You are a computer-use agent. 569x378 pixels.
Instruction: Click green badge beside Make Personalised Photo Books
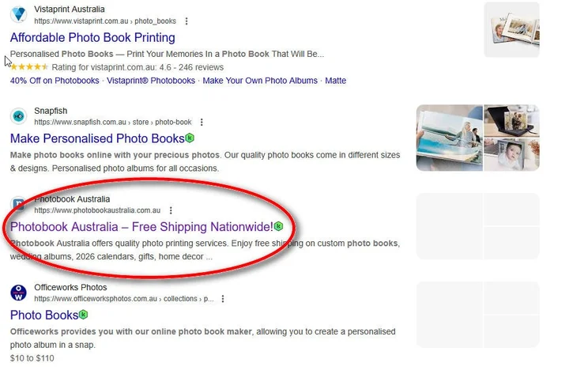[x=190, y=138]
